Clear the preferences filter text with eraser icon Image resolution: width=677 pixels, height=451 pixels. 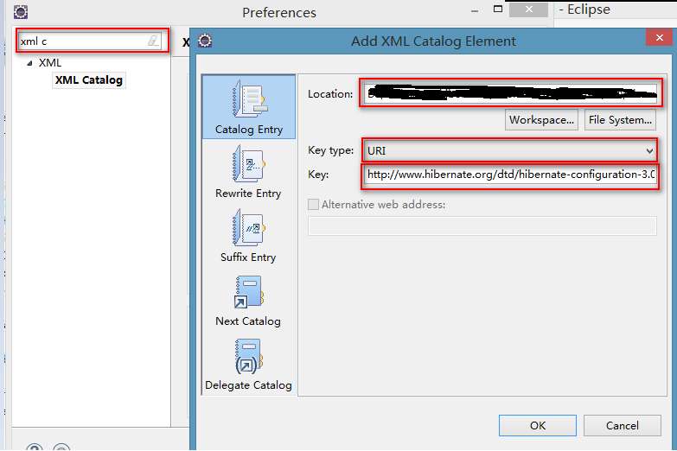[153, 41]
